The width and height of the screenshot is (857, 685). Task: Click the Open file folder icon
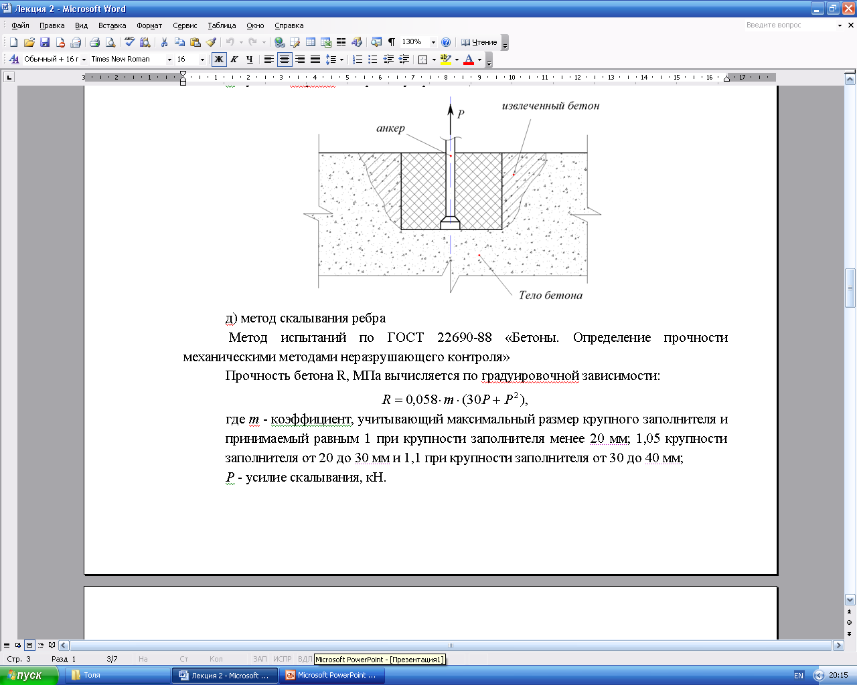[x=29, y=42]
